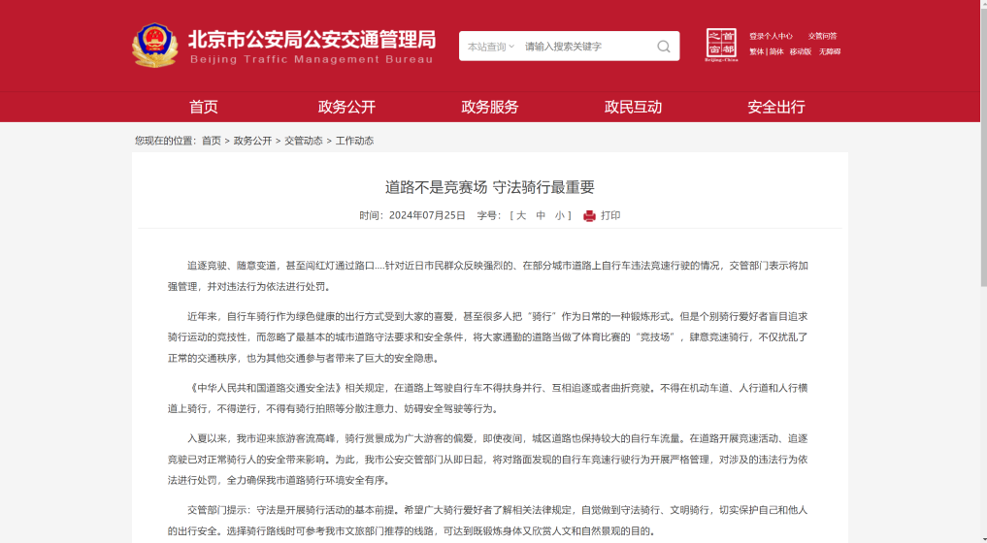987x543 pixels.
Task: Open the 政务公开 navigation menu item
Action: (346, 107)
